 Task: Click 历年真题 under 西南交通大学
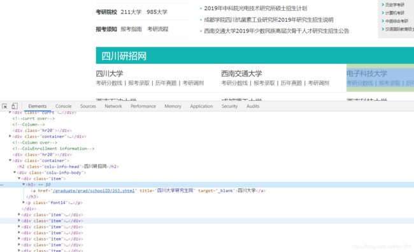click(x=291, y=83)
